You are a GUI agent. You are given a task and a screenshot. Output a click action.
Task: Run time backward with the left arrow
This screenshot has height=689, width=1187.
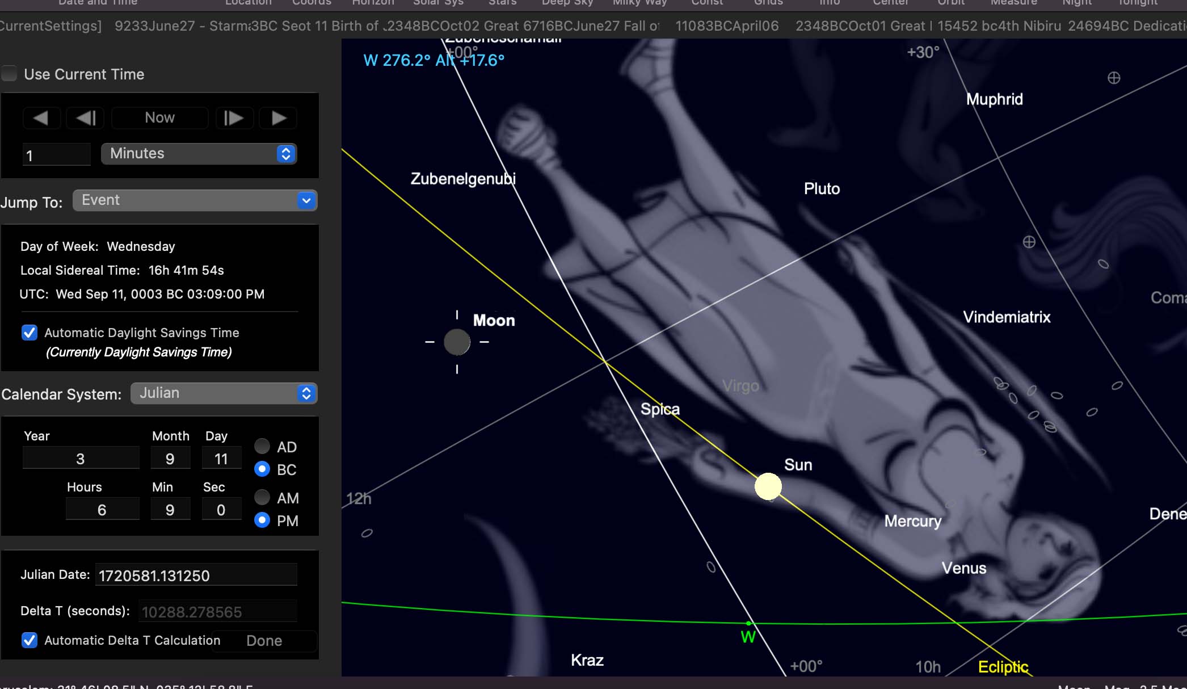click(x=41, y=117)
